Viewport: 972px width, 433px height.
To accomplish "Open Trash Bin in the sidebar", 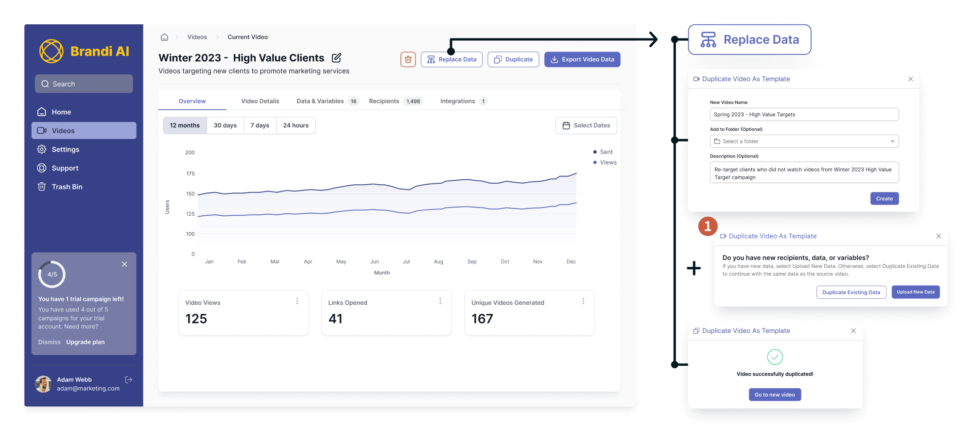I will 84,187.
